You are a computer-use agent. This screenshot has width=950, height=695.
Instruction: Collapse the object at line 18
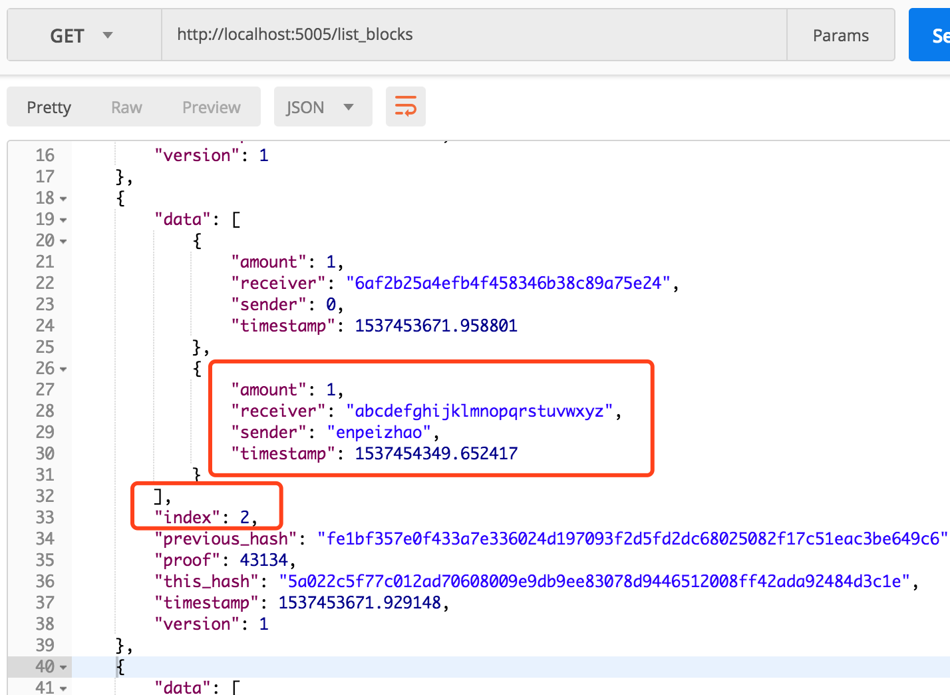click(x=63, y=198)
